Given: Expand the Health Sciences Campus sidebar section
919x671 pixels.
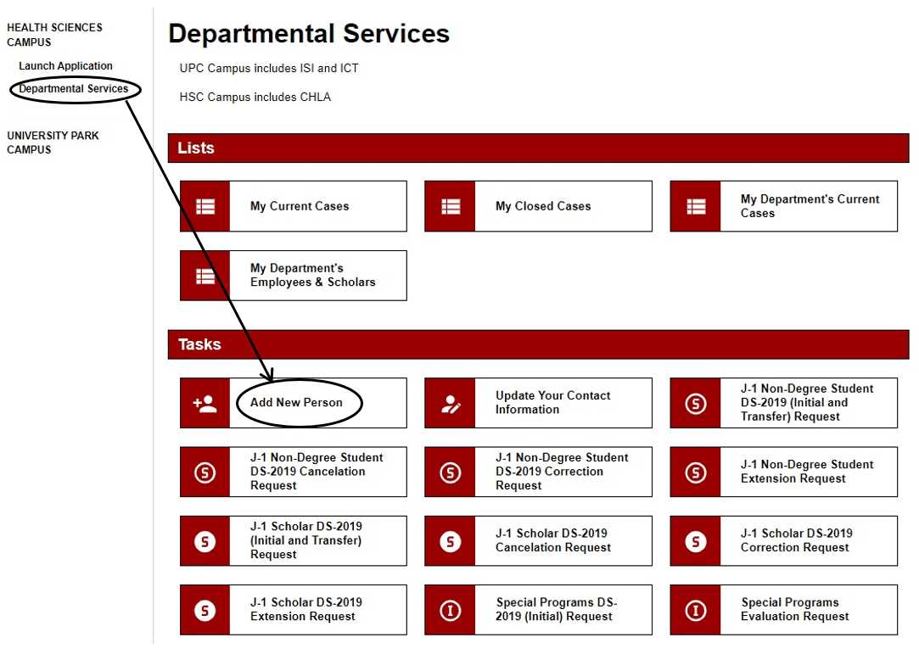Looking at the screenshot, I should [x=54, y=35].
